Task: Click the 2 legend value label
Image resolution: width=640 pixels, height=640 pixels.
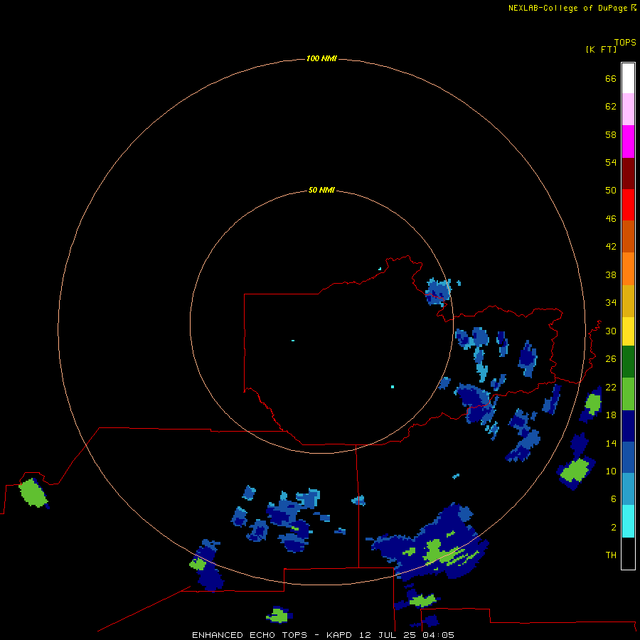Action: [614, 528]
